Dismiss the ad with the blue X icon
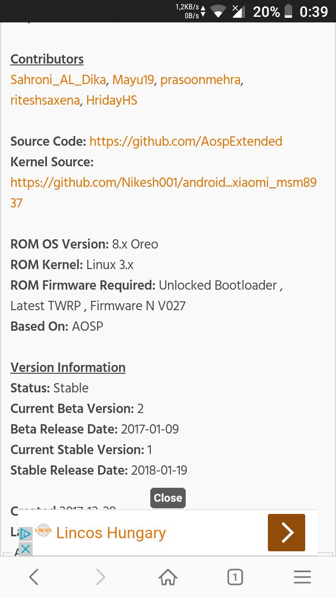The height and width of the screenshot is (598, 336). click(x=26, y=548)
